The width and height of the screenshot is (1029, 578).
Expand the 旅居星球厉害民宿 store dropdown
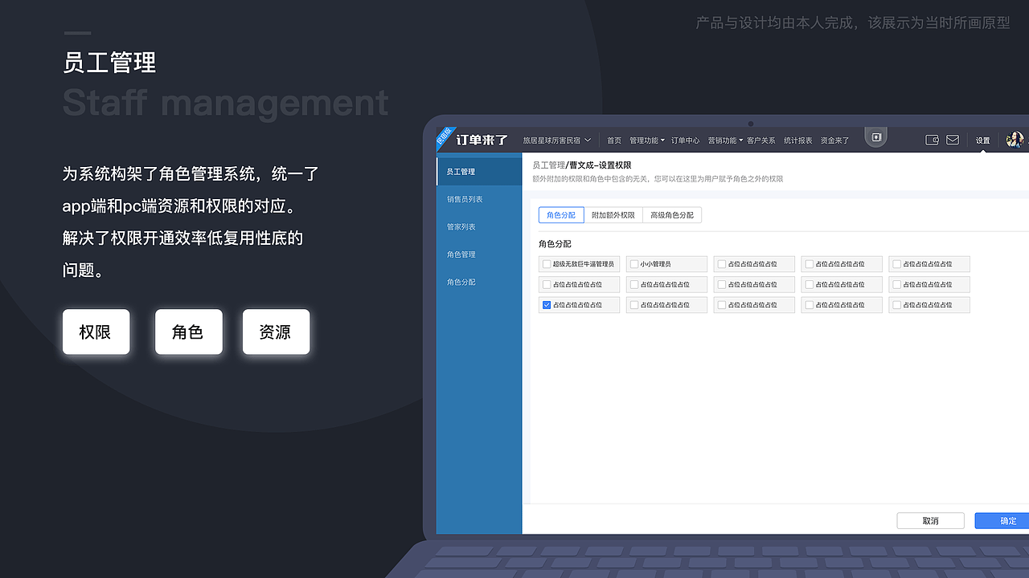557,140
